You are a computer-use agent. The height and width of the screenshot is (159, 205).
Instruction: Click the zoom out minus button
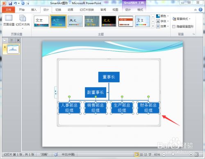tap(164, 154)
